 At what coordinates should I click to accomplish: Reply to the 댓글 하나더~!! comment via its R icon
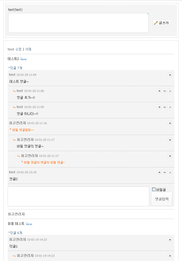(x=159, y=107)
